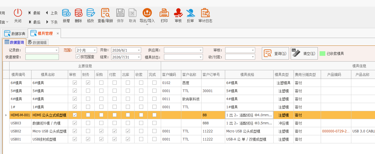Select cell '数据线外模 / 内模'
This screenshot has height=154, width=375.
click(x=50, y=123)
